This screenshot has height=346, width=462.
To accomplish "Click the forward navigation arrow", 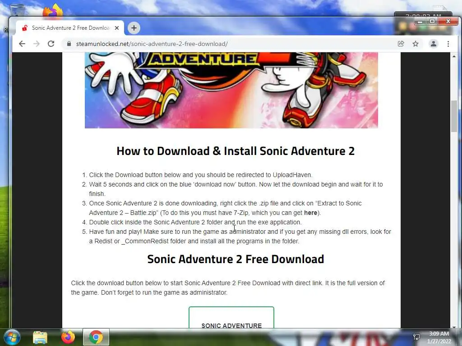I will click(37, 44).
